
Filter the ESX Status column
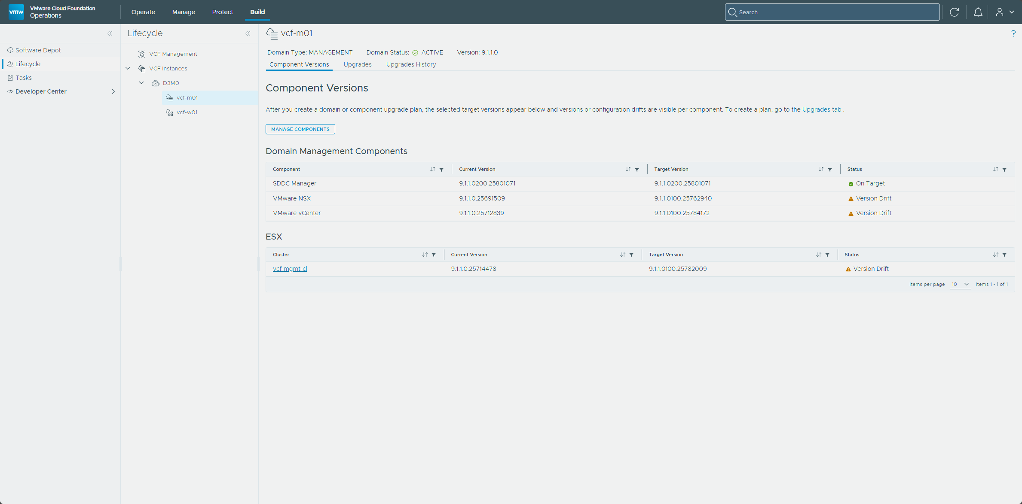coord(1004,255)
